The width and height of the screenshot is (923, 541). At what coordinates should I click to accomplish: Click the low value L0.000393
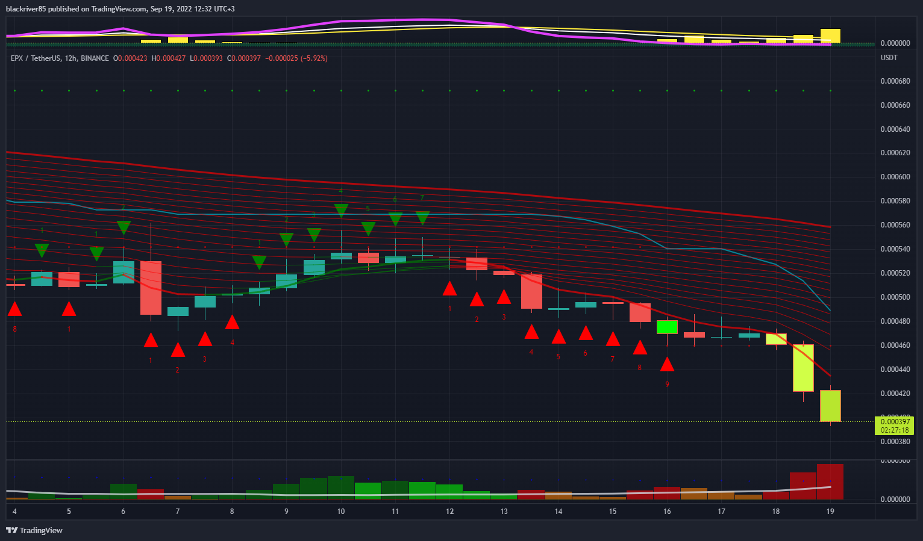click(x=206, y=58)
